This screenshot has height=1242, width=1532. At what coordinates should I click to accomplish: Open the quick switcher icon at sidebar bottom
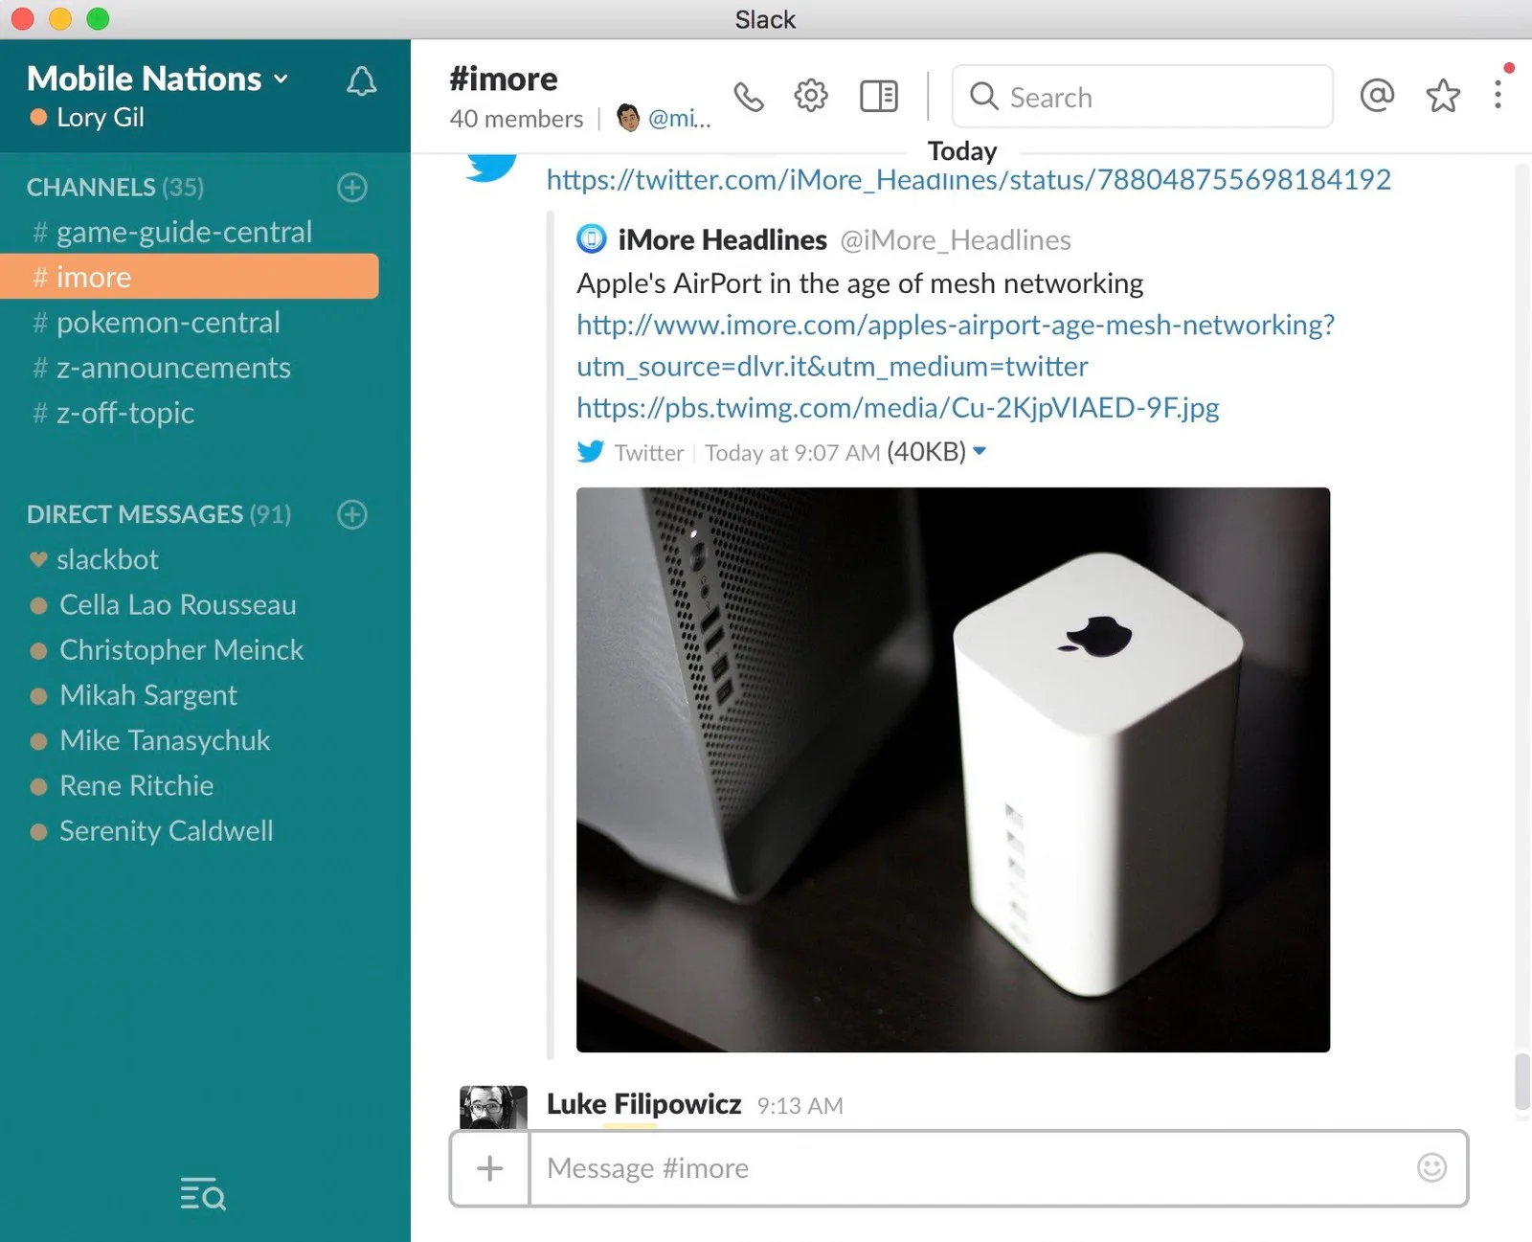[203, 1194]
